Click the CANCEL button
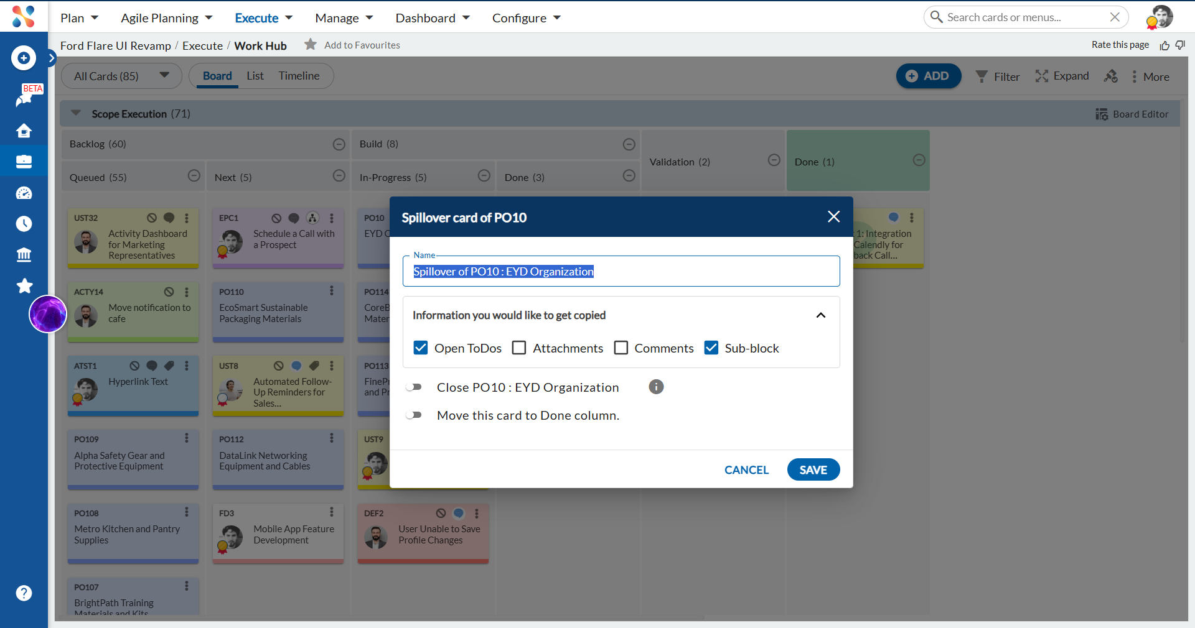Image resolution: width=1195 pixels, height=628 pixels. point(746,469)
